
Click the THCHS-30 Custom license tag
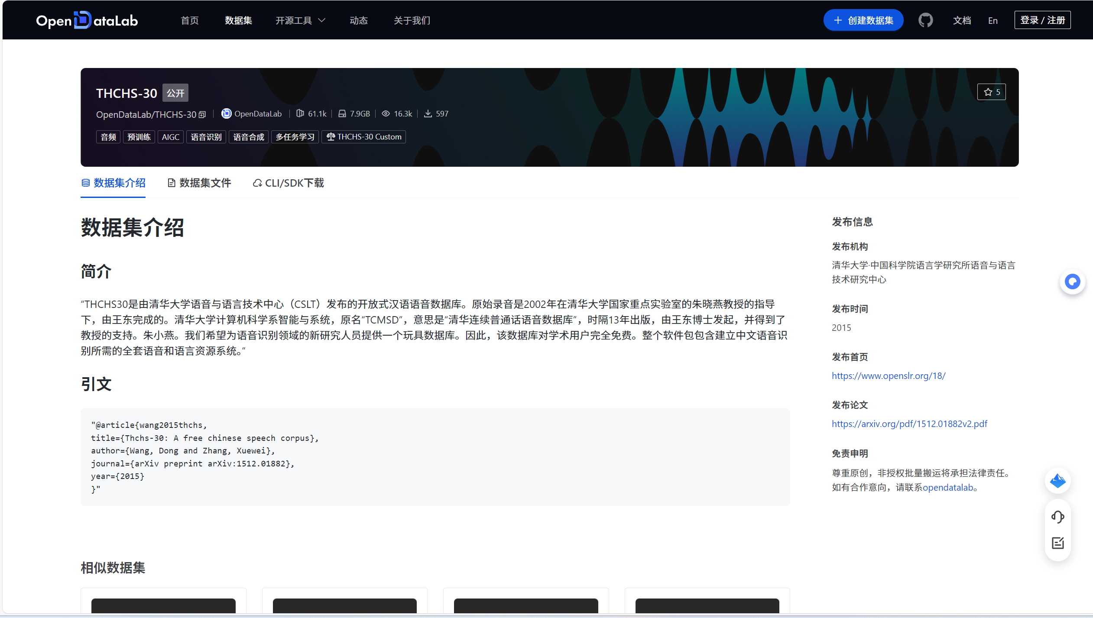[x=363, y=137]
